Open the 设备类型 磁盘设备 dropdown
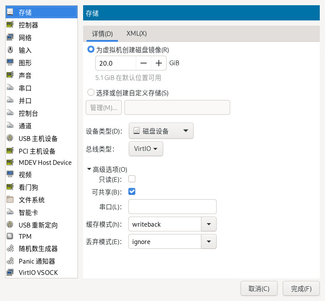The width and height of the screenshot is (325, 301). [161, 131]
